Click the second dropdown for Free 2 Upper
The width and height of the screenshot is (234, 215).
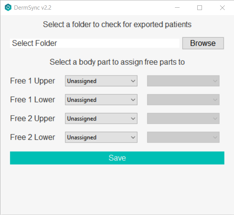click(x=183, y=119)
